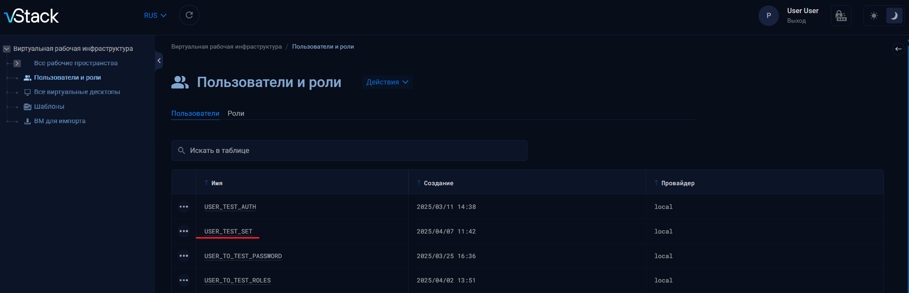The image size is (909, 293).
Task: Open three-dot menu for USER_TEST_AUTH
Action: coord(184,207)
